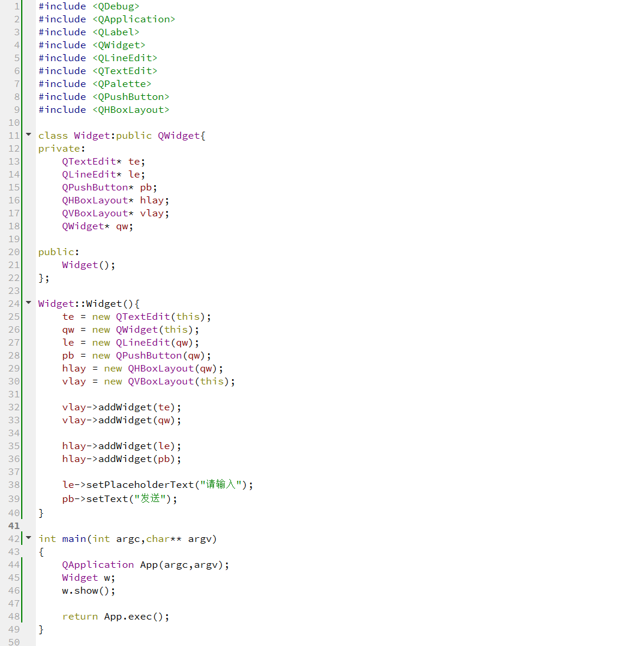
Task: Click on <QApplication> include text
Action: click(x=134, y=19)
